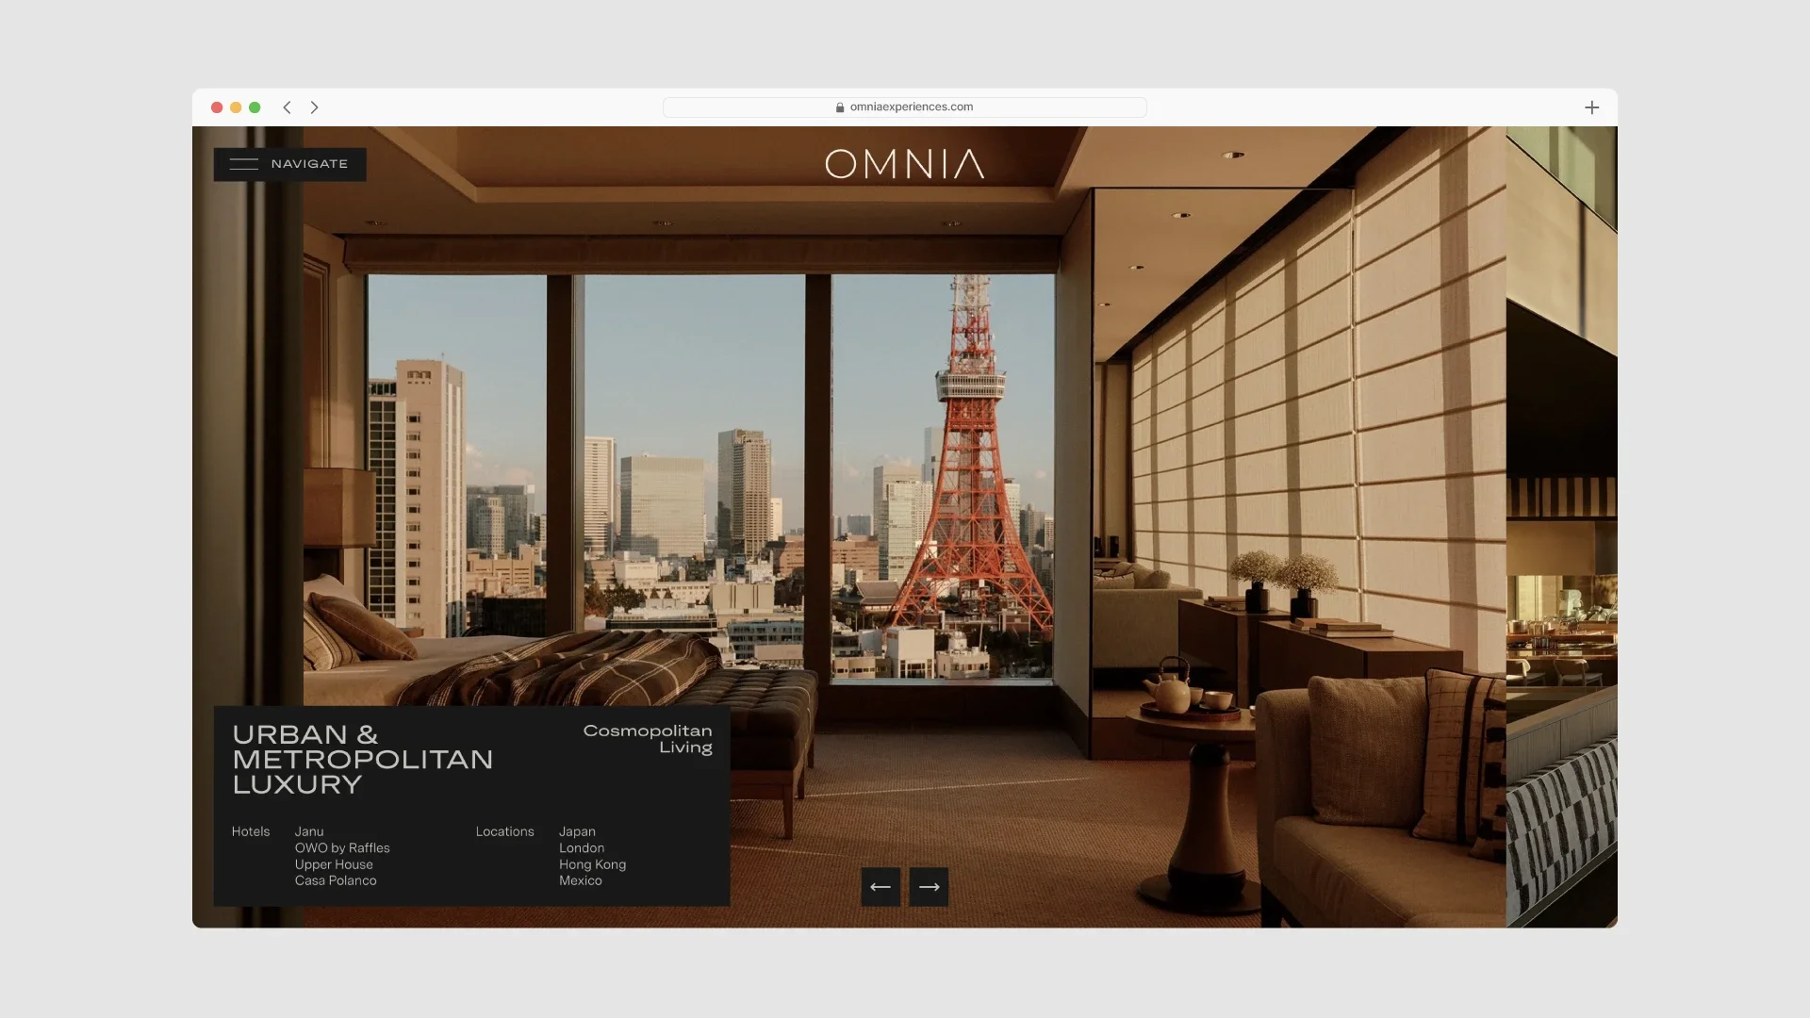Open the OWO by Raffles link
Image resolution: width=1810 pixels, height=1018 pixels.
point(342,848)
